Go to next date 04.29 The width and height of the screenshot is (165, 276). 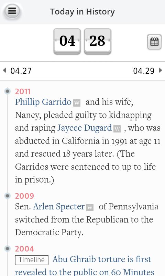[x=144, y=71]
